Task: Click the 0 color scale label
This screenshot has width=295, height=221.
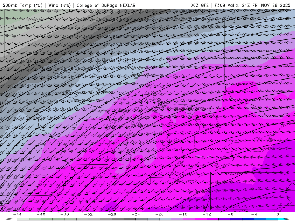Action: (278, 214)
